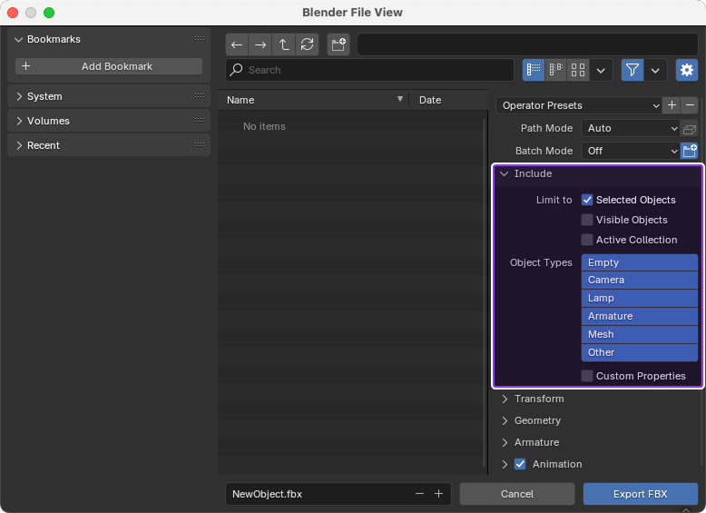
Task: Toggle Camera object type
Action: 640,281
